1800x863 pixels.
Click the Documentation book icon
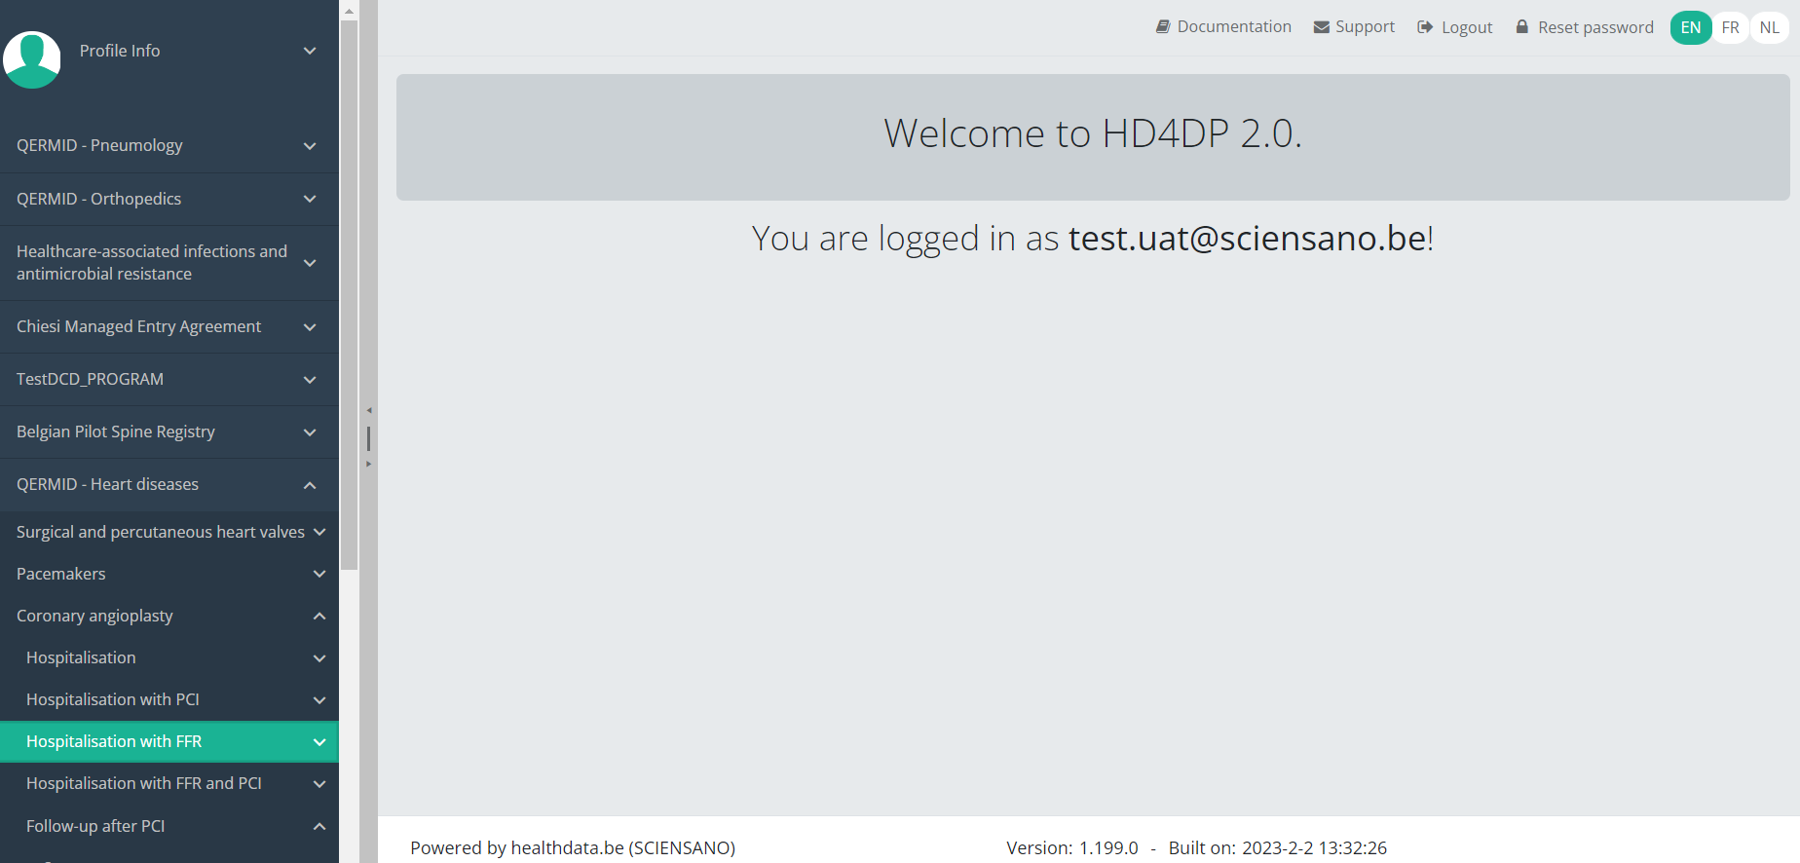(x=1162, y=27)
